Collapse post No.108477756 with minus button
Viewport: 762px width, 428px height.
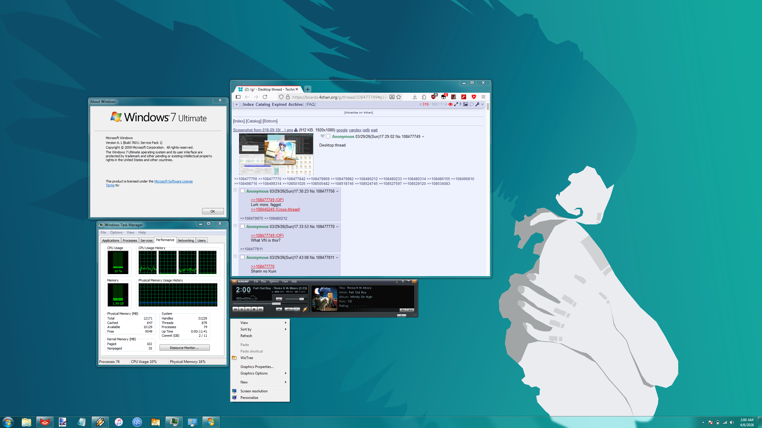click(235, 190)
